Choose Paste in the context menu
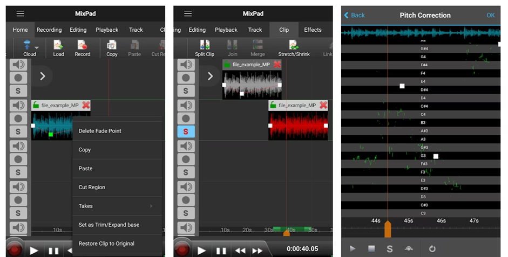The width and height of the screenshot is (508, 257). [117, 169]
